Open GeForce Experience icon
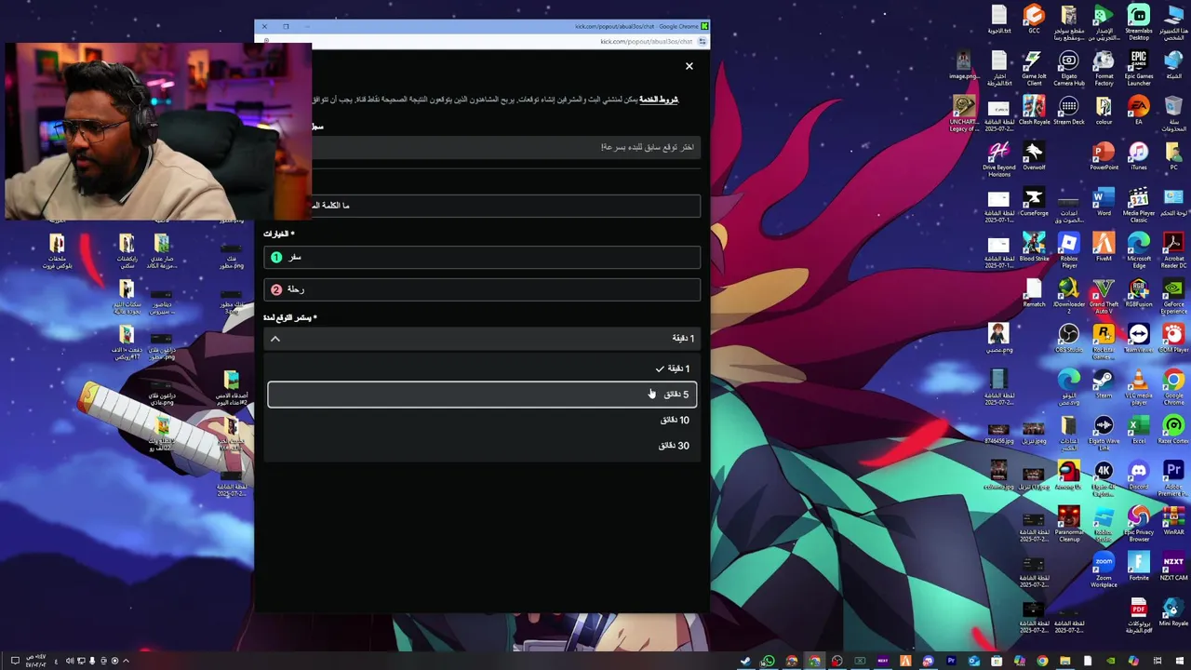Viewport: 1191px width, 670px height. pos(1173,296)
